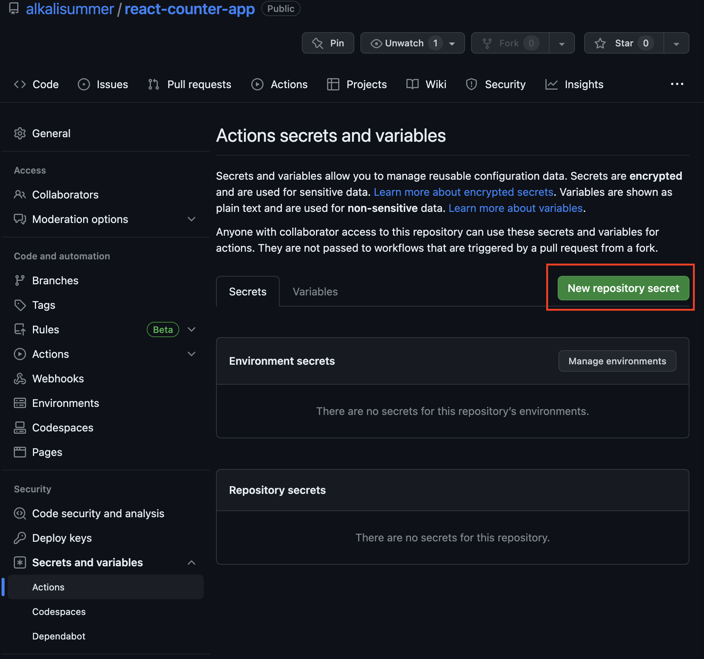Open the alkalisummer owner profile link
Viewport: 704px width, 659px height.
[x=70, y=9]
